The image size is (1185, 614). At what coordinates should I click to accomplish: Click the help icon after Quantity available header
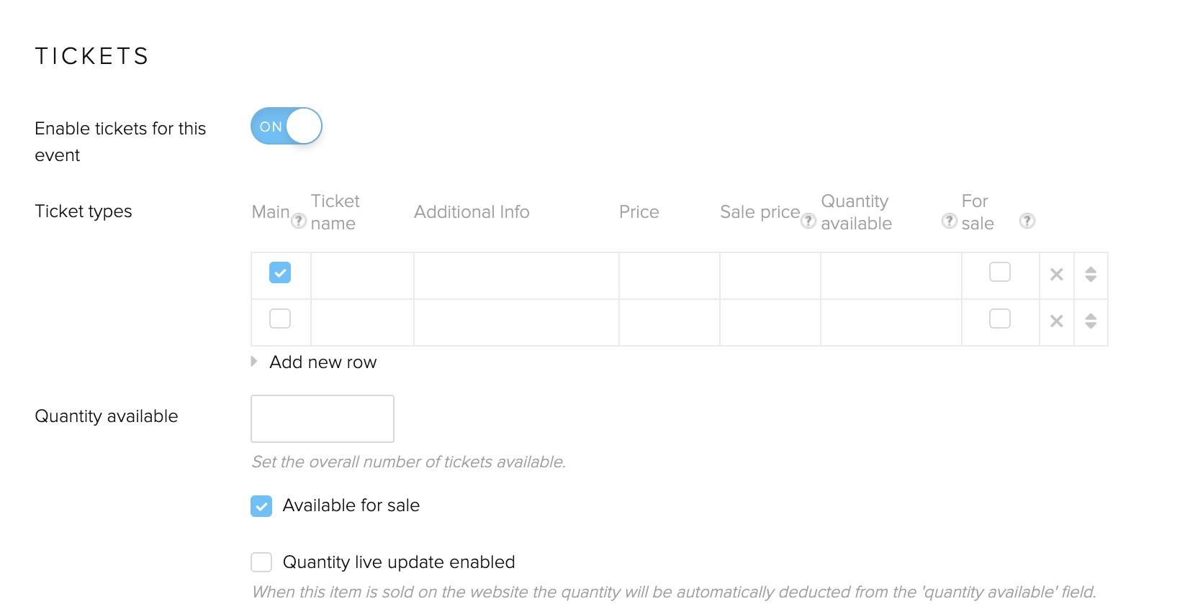950,221
